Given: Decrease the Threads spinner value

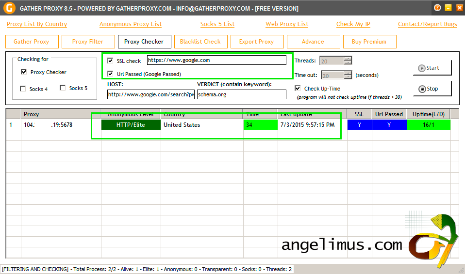Looking at the screenshot, I should [x=348, y=62].
